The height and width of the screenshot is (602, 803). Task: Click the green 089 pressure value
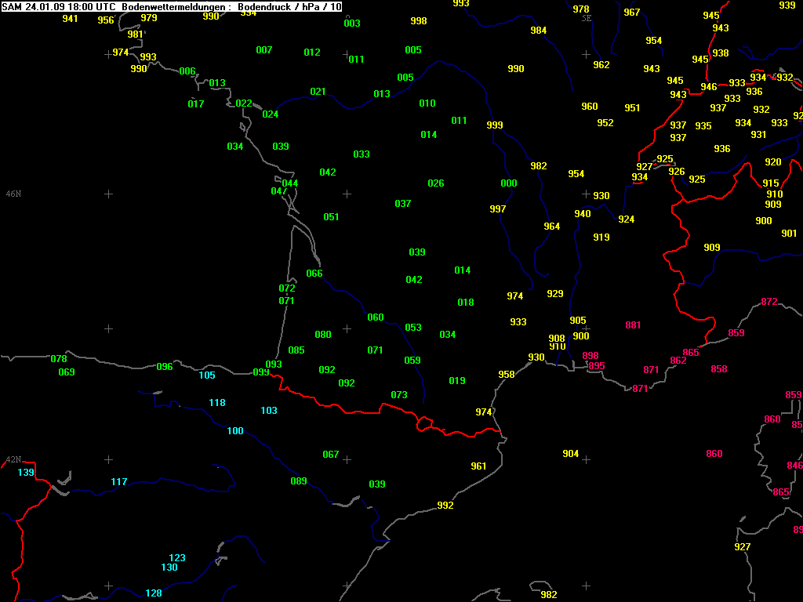299,481
